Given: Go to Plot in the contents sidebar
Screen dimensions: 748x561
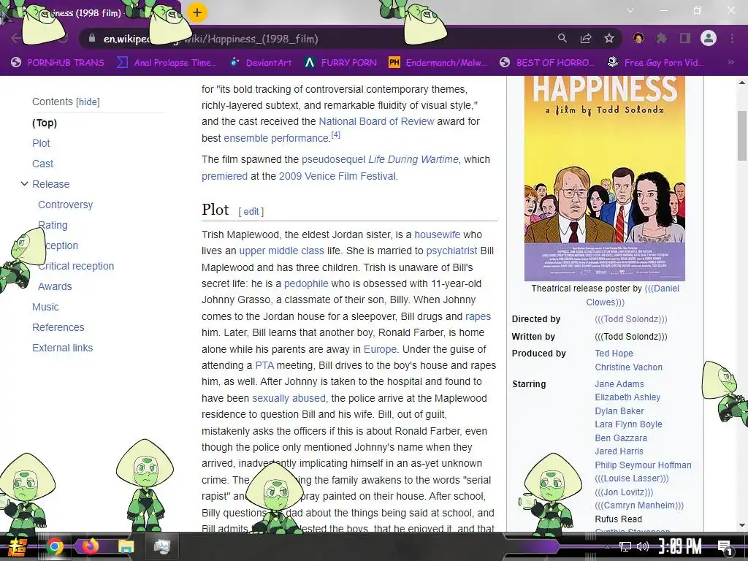Looking at the screenshot, I should (41, 143).
